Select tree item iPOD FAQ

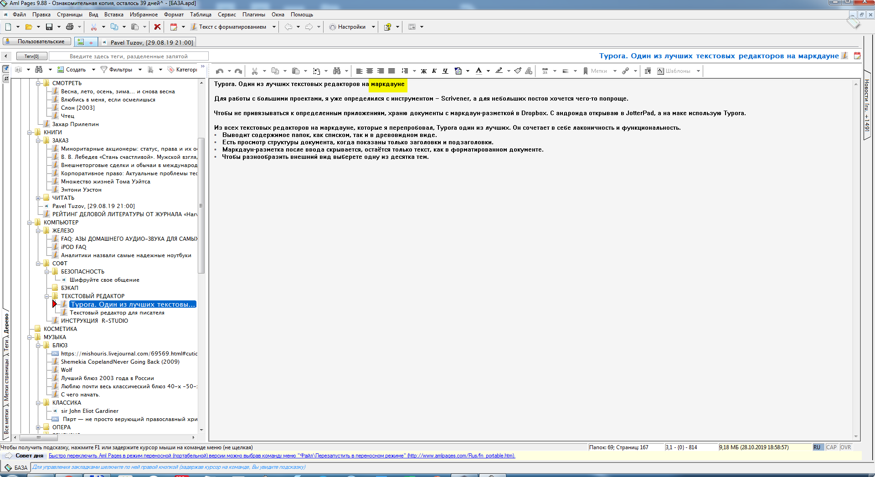73,247
